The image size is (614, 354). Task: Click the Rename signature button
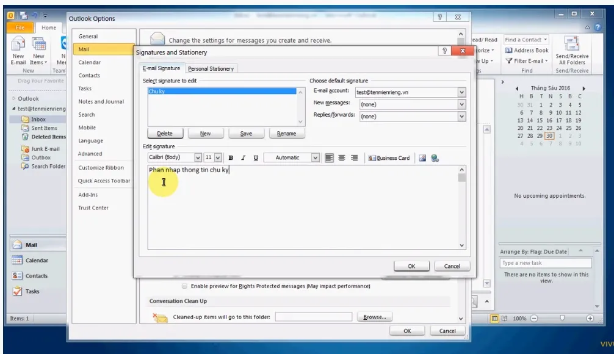(x=286, y=134)
